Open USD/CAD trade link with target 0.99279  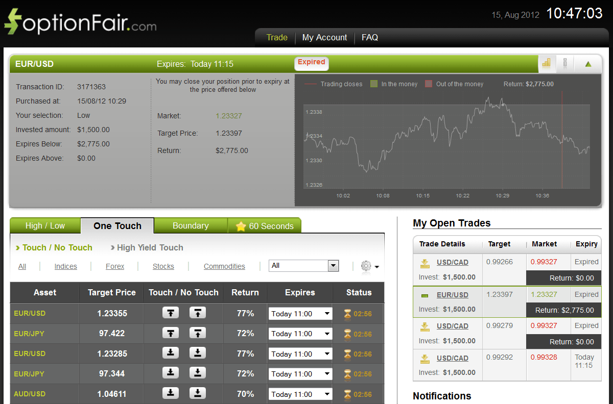pyautogui.click(x=453, y=326)
